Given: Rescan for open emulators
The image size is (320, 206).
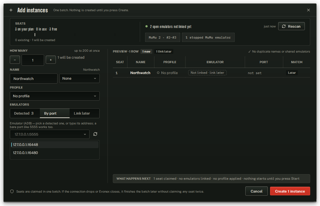Looking at the screenshot, I should [291, 26].
